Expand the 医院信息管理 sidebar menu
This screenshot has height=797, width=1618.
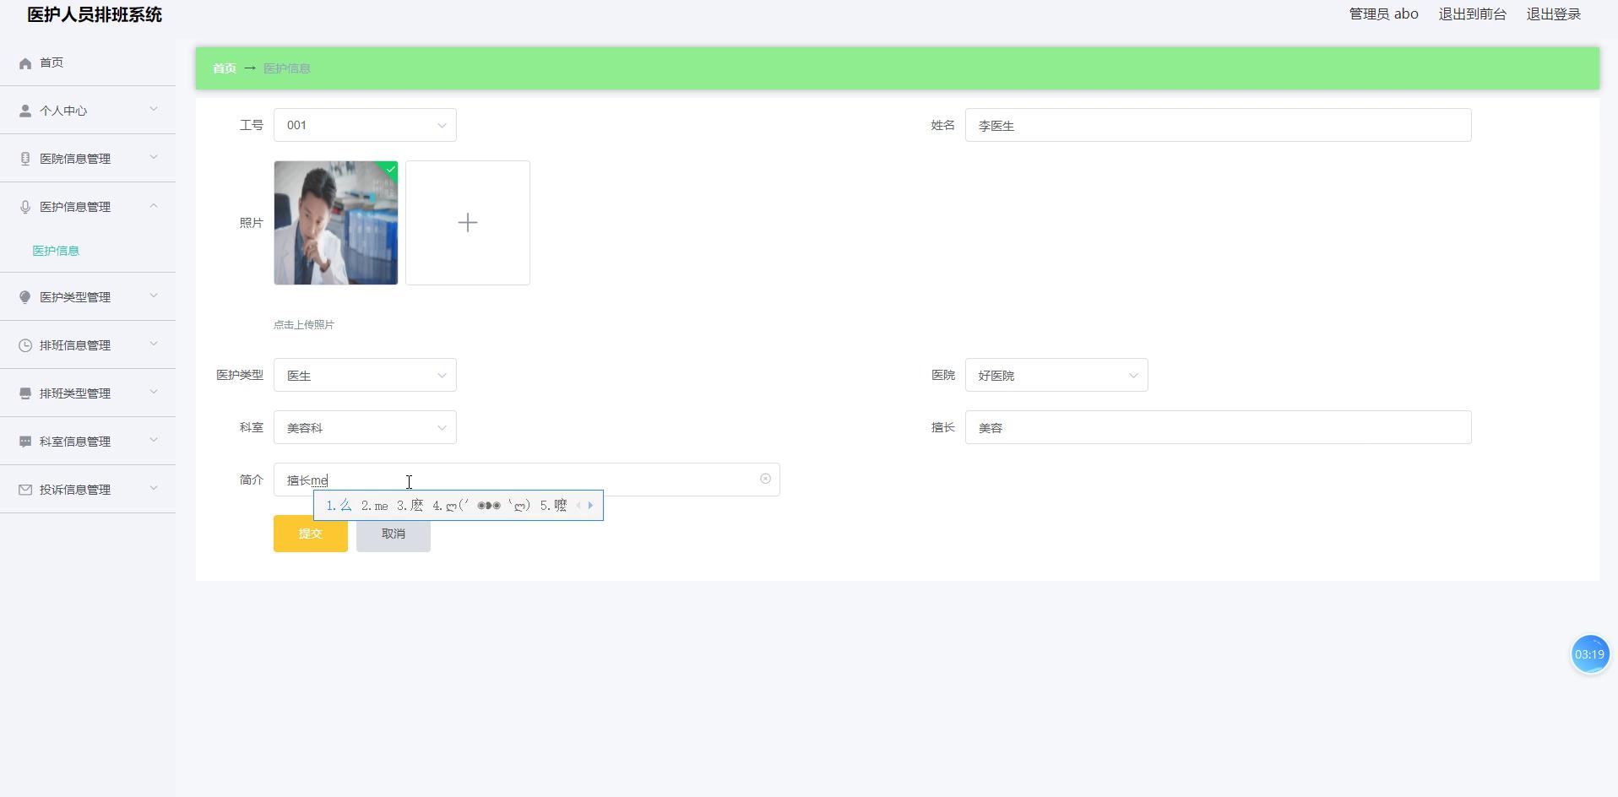[88, 159]
